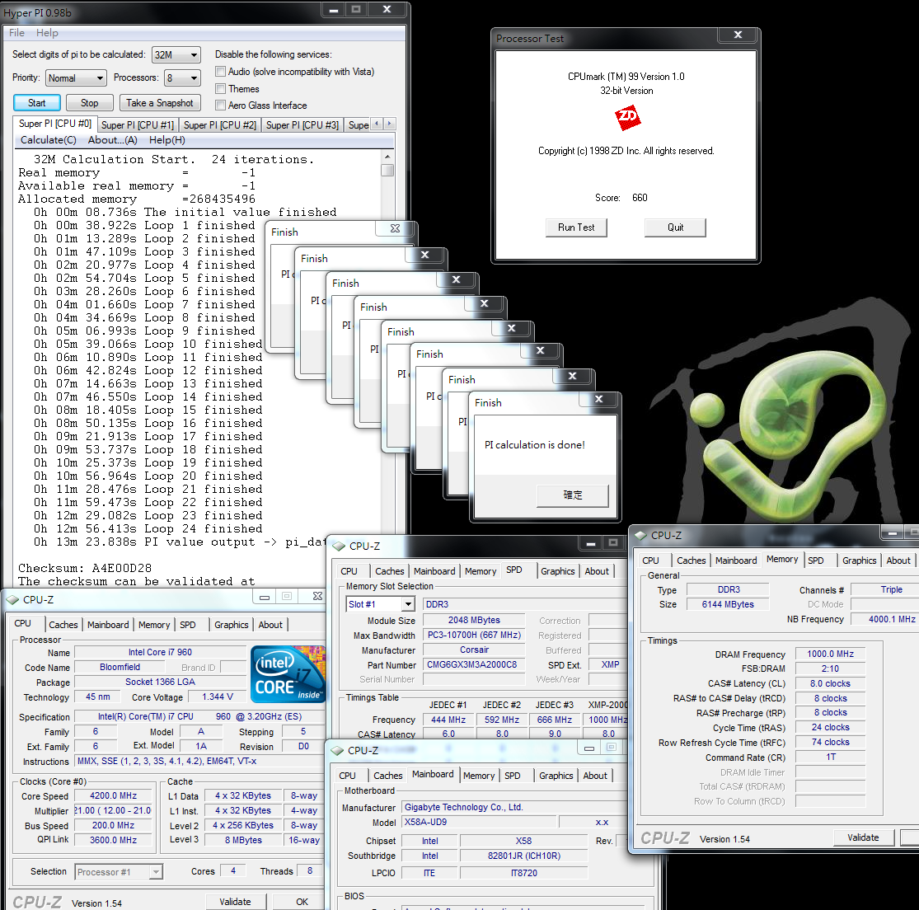This screenshot has width=919, height=910.
Task: Open the File menu in Hyper PI
Action: (x=17, y=33)
